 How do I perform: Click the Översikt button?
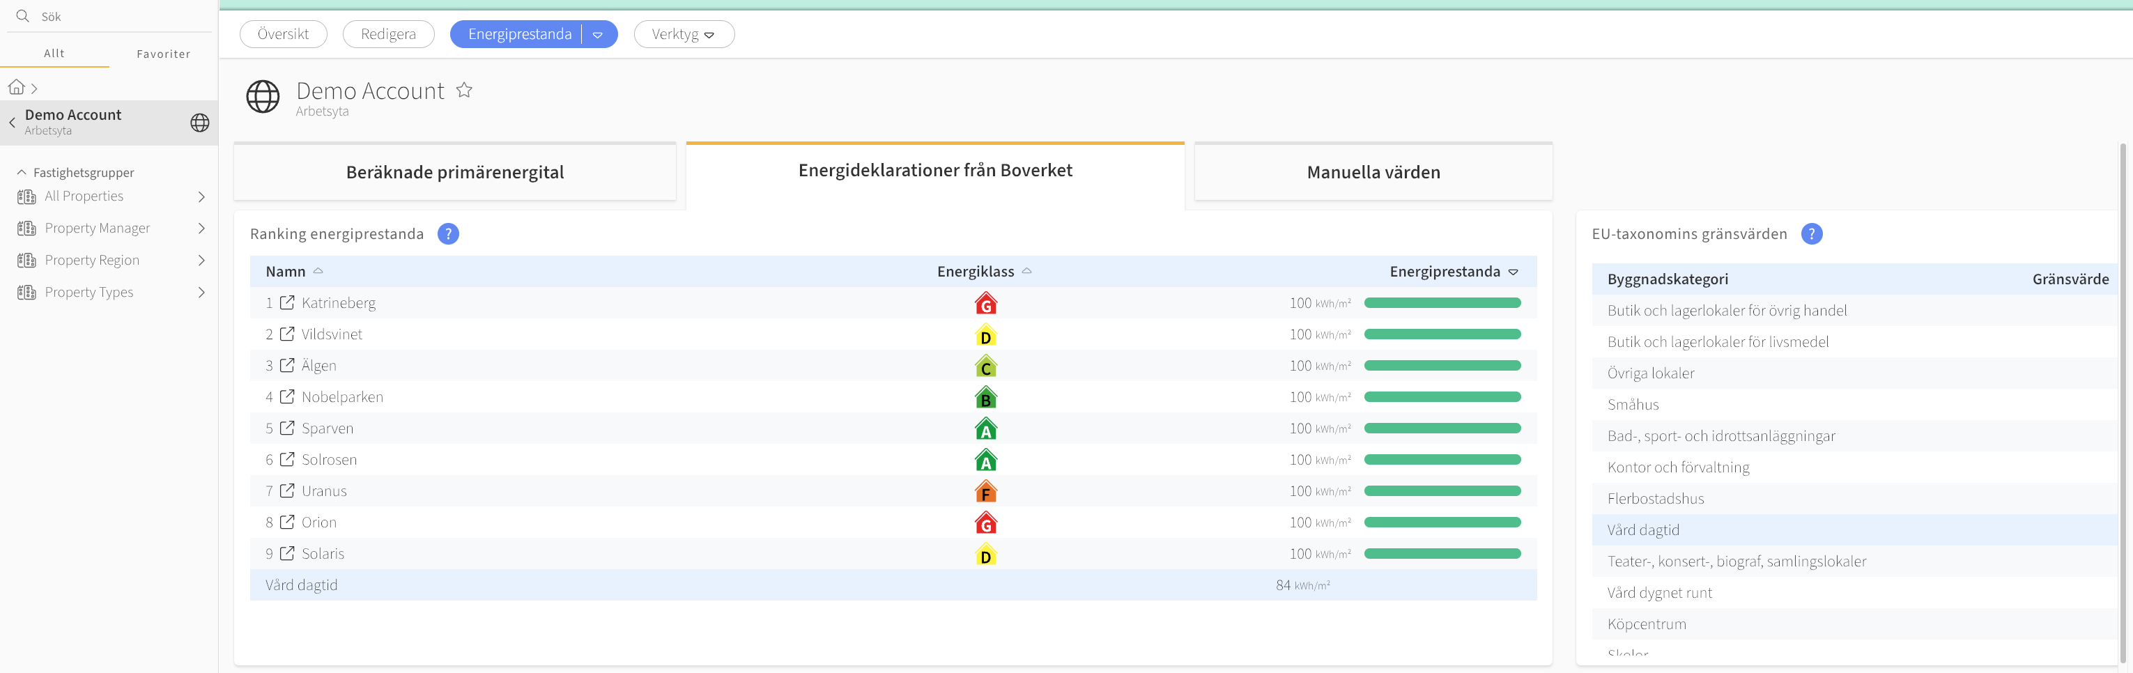283,35
